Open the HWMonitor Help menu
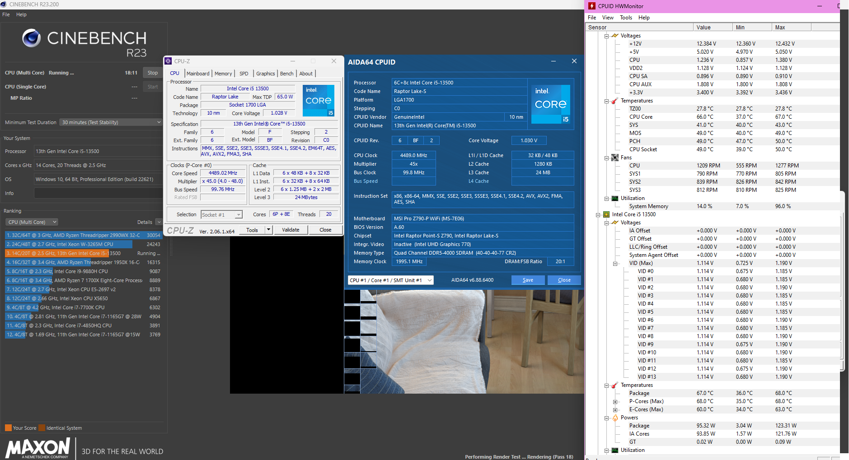The image size is (849, 460). (644, 18)
